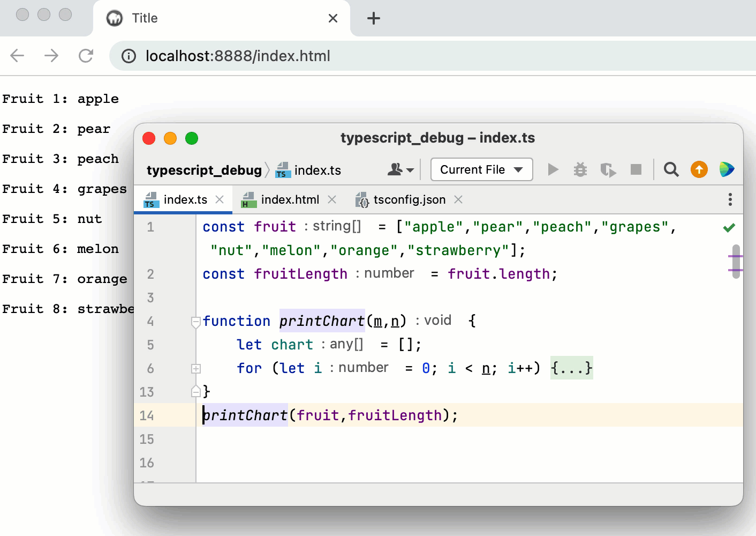This screenshot has height=536, width=756.
Task: Open the three-dot editor options menu
Action: pos(730,199)
